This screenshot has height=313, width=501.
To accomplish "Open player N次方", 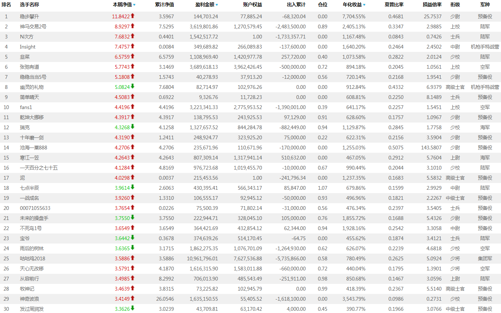I will click(x=27, y=37).
